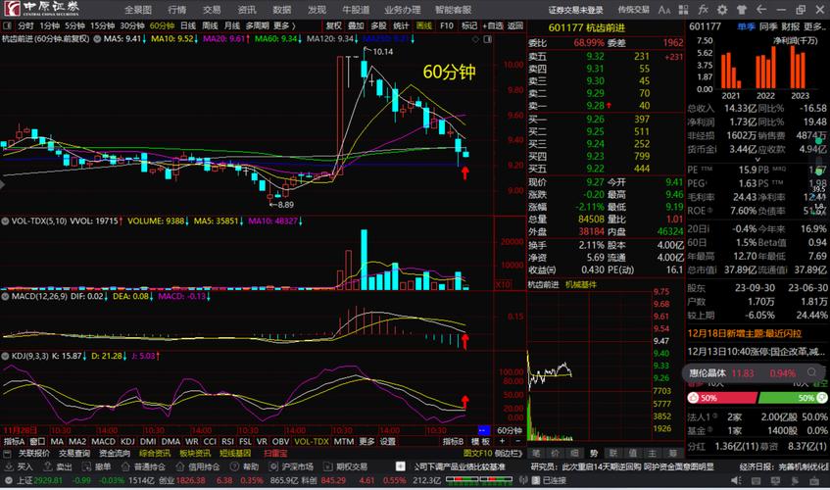The height and width of the screenshot is (490, 830).
Task: Zoom in chart with + button
Action: (x=502, y=441)
